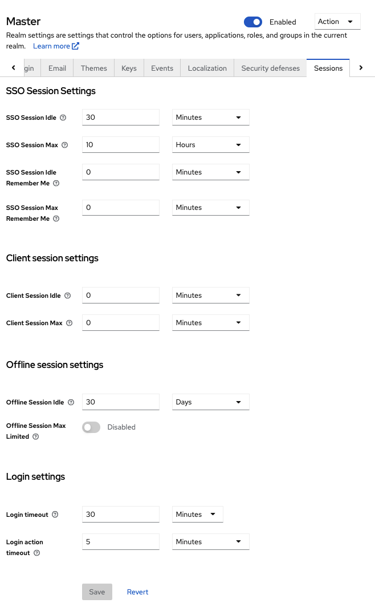The height and width of the screenshot is (603, 375).
Task: Open the Learn more link
Action: click(56, 46)
